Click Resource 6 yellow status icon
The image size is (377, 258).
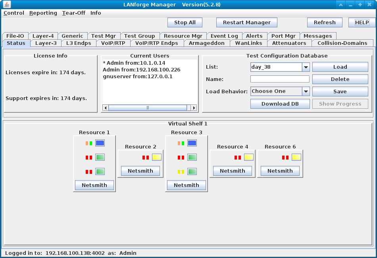296,157
